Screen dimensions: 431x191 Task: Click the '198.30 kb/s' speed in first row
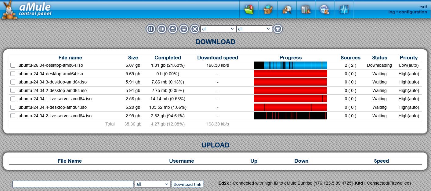coord(218,65)
